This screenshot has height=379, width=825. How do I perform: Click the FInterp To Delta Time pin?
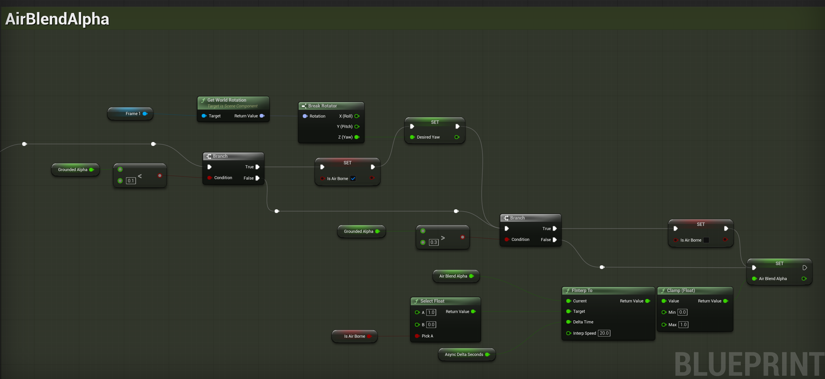[x=569, y=322]
